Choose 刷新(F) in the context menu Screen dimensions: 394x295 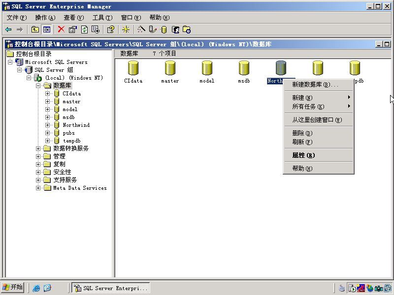click(318, 142)
